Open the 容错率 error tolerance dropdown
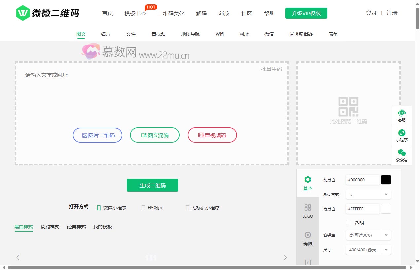This screenshot has width=420, height=270. pyautogui.click(x=368, y=235)
